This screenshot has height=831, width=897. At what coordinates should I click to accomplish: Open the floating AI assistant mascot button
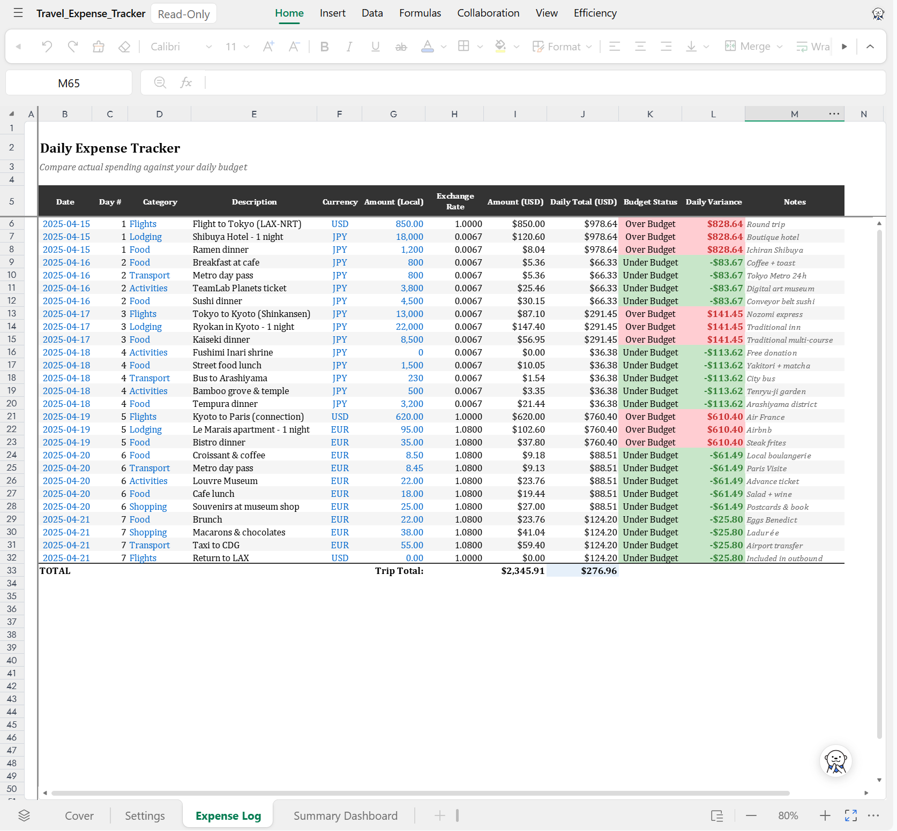pos(836,761)
